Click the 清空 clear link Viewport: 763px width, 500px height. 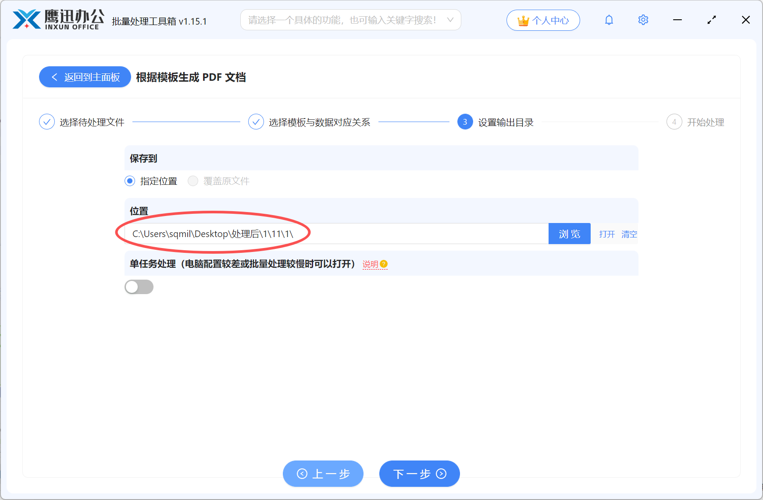(x=629, y=234)
